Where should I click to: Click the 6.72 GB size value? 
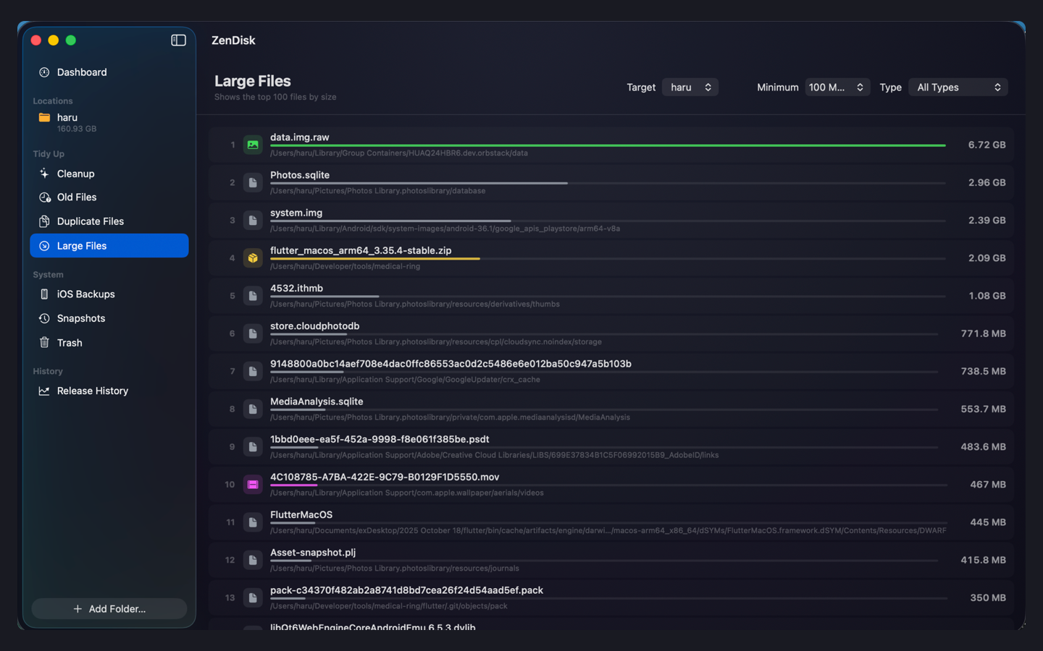pos(987,145)
